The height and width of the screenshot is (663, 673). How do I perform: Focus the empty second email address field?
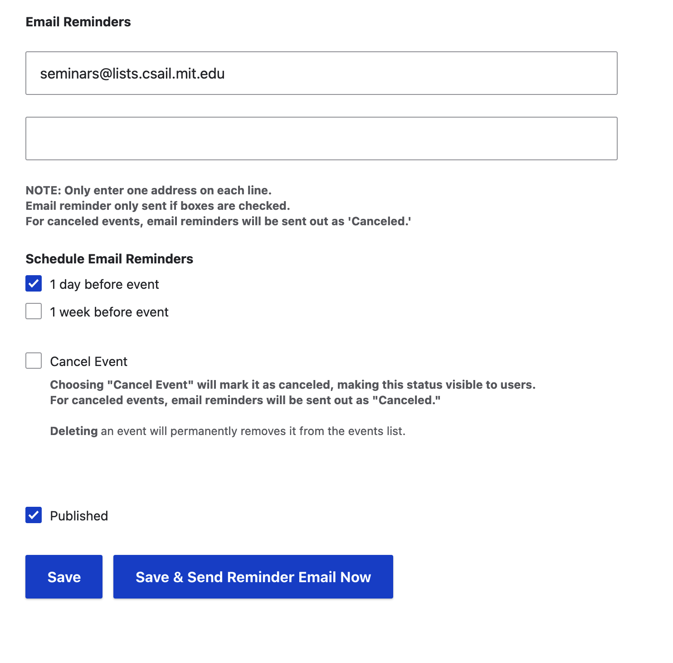321,139
